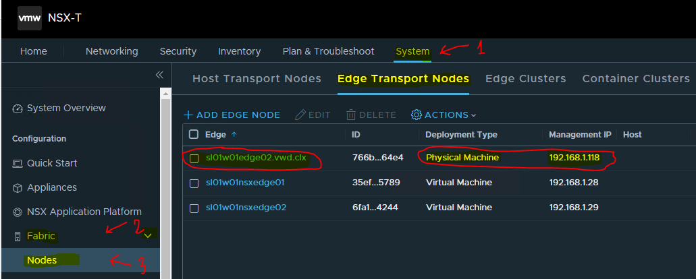Click the Deployment Type column header
Image resolution: width=696 pixels, height=279 pixels.
(461, 135)
